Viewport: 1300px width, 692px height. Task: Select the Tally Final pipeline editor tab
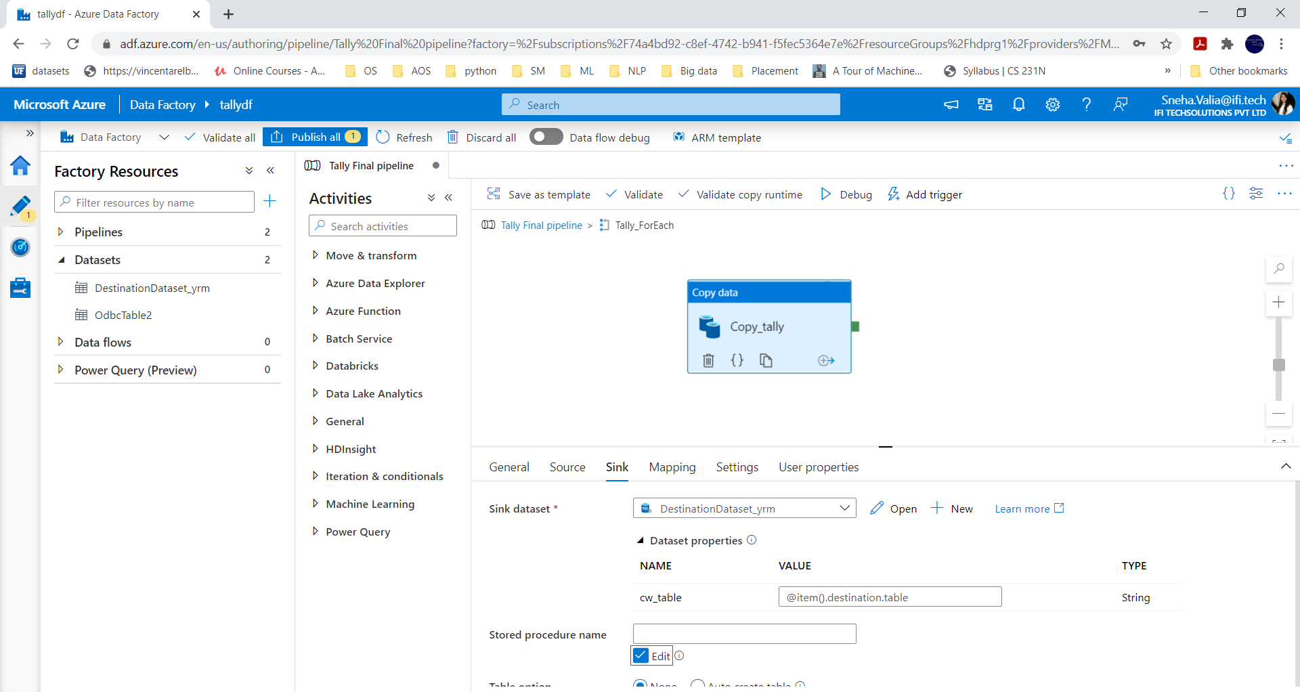[x=371, y=165]
